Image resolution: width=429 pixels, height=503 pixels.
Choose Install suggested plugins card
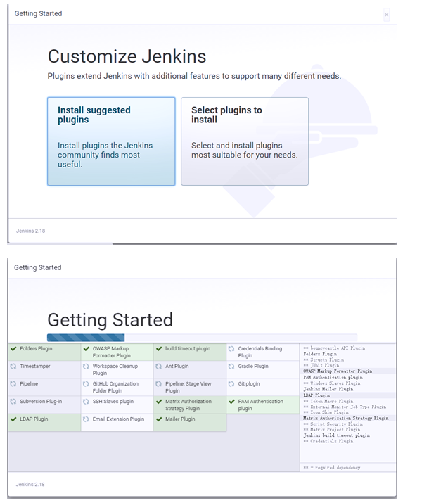[x=111, y=141]
